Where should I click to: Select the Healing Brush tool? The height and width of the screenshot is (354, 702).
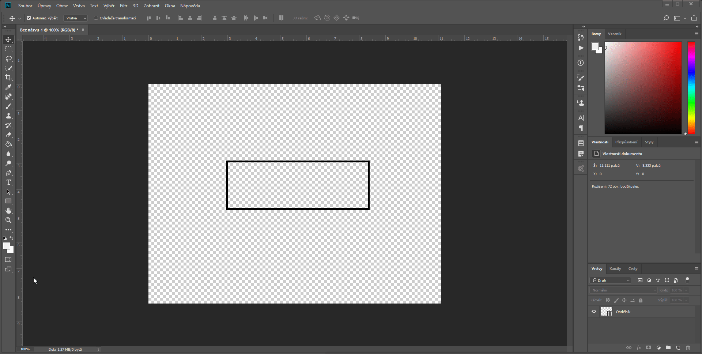coord(8,97)
